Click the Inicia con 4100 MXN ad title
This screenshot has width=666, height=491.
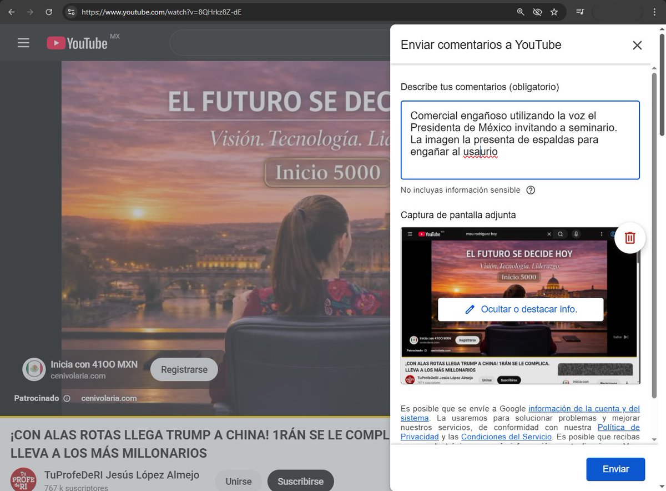pos(94,364)
